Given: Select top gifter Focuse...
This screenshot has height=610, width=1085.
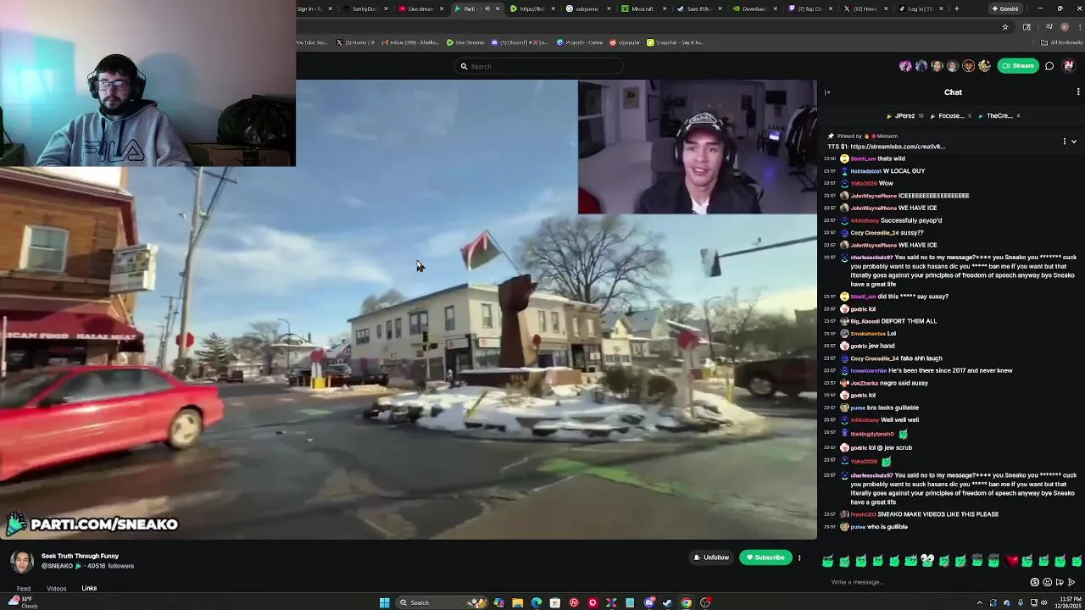Looking at the screenshot, I should (x=951, y=116).
